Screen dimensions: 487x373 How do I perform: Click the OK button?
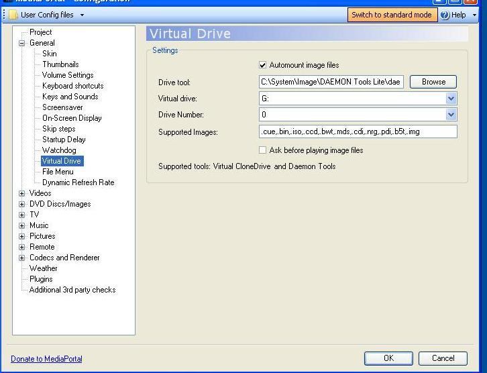point(388,358)
